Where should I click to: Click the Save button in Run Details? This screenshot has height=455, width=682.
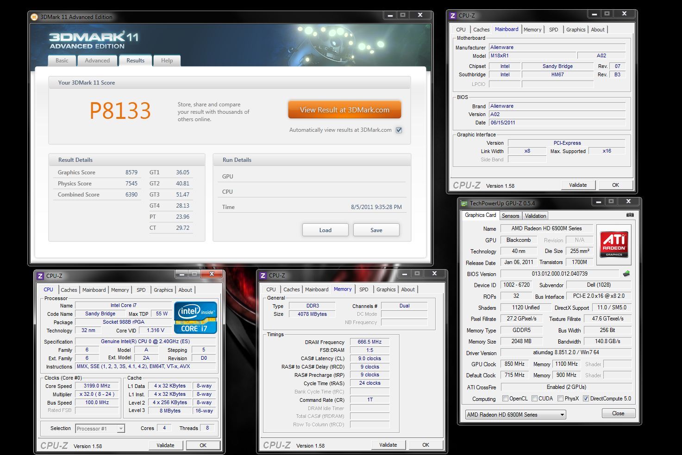[376, 230]
